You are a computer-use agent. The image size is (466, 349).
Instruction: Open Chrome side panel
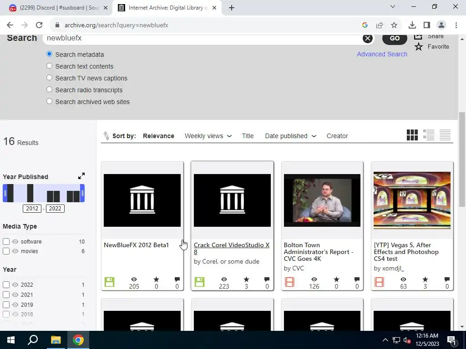point(427,25)
